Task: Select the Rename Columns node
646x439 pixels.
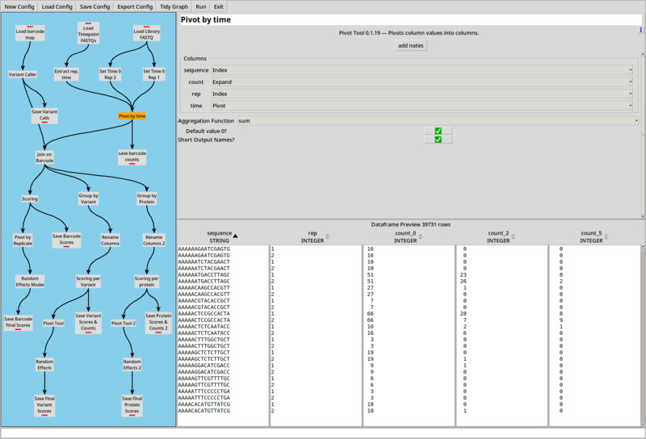Action: [110, 240]
